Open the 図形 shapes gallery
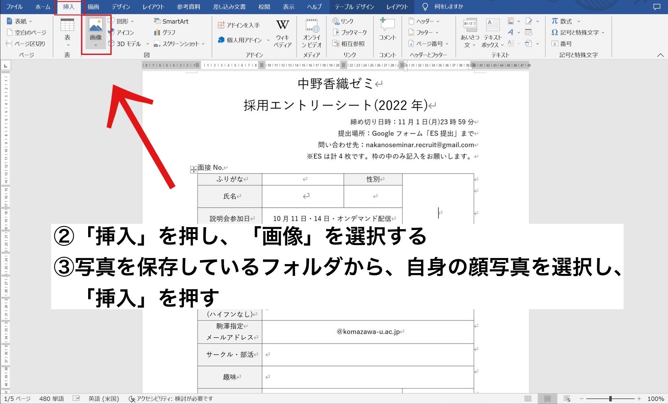This screenshot has height=404, width=668. [x=121, y=21]
